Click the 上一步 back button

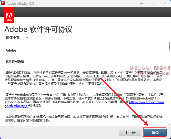[x=130, y=132]
